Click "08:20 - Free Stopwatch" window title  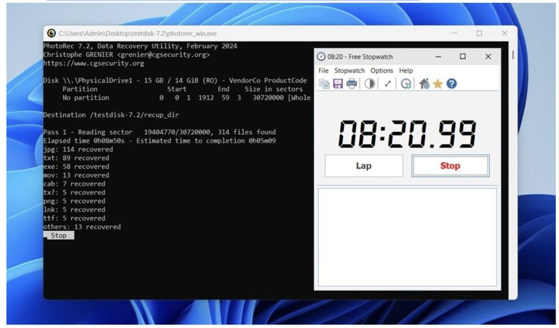pyautogui.click(x=360, y=57)
